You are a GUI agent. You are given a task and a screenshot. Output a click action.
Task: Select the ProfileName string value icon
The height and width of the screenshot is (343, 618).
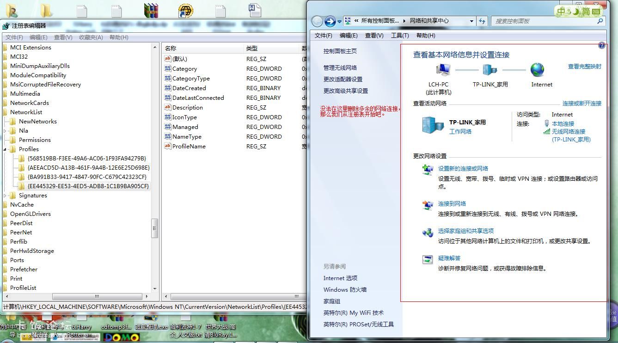point(168,146)
